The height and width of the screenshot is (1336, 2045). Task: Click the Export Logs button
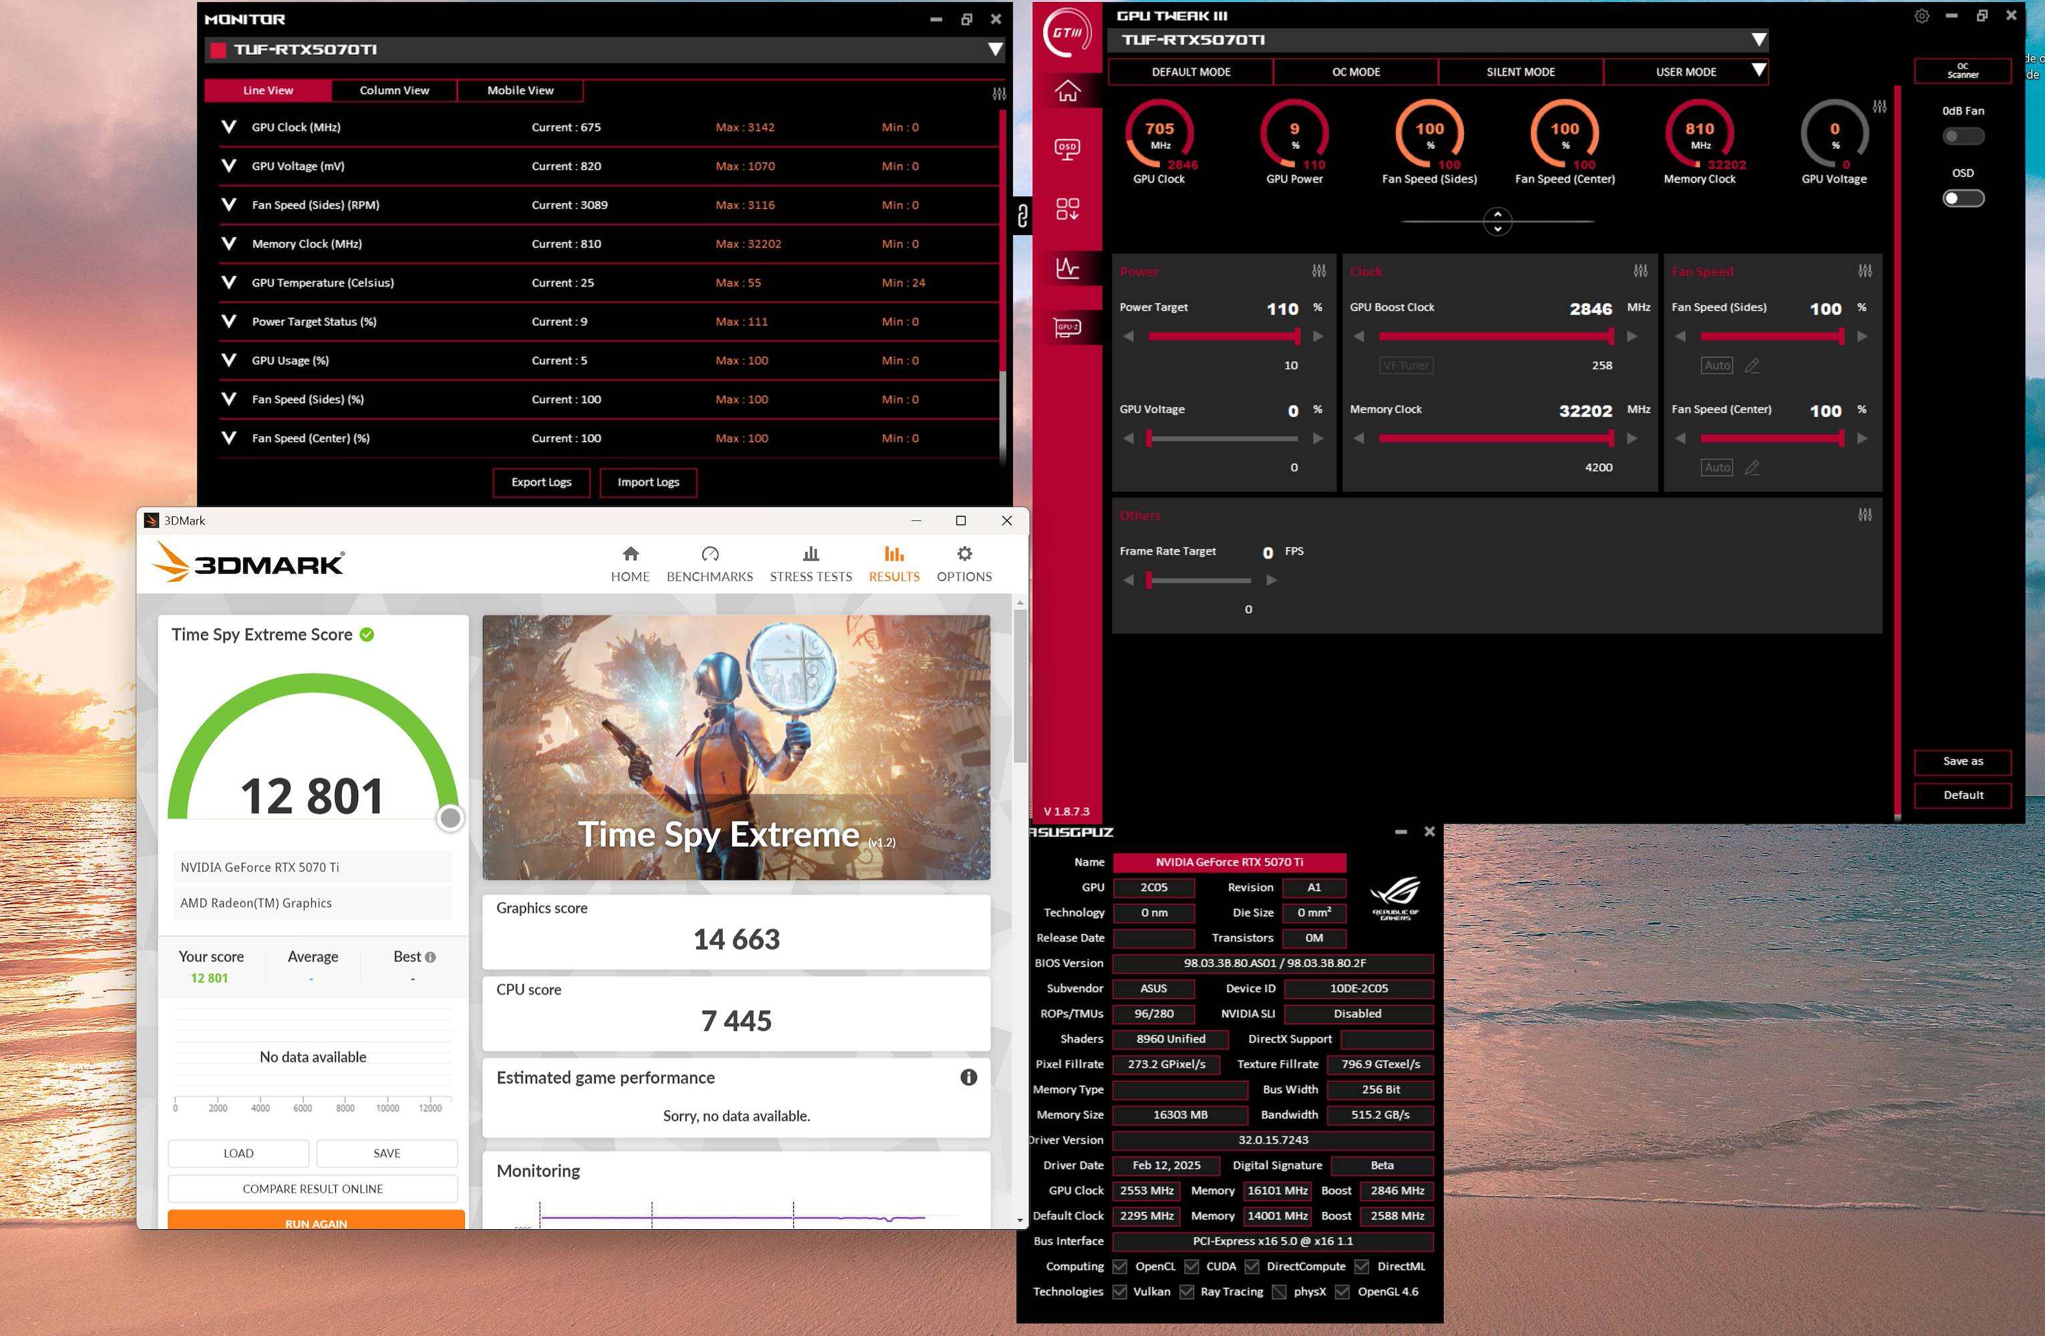point(542,482)
